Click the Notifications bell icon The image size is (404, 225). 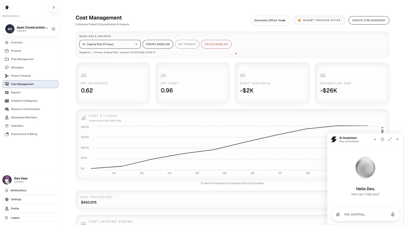coord(7,190)
